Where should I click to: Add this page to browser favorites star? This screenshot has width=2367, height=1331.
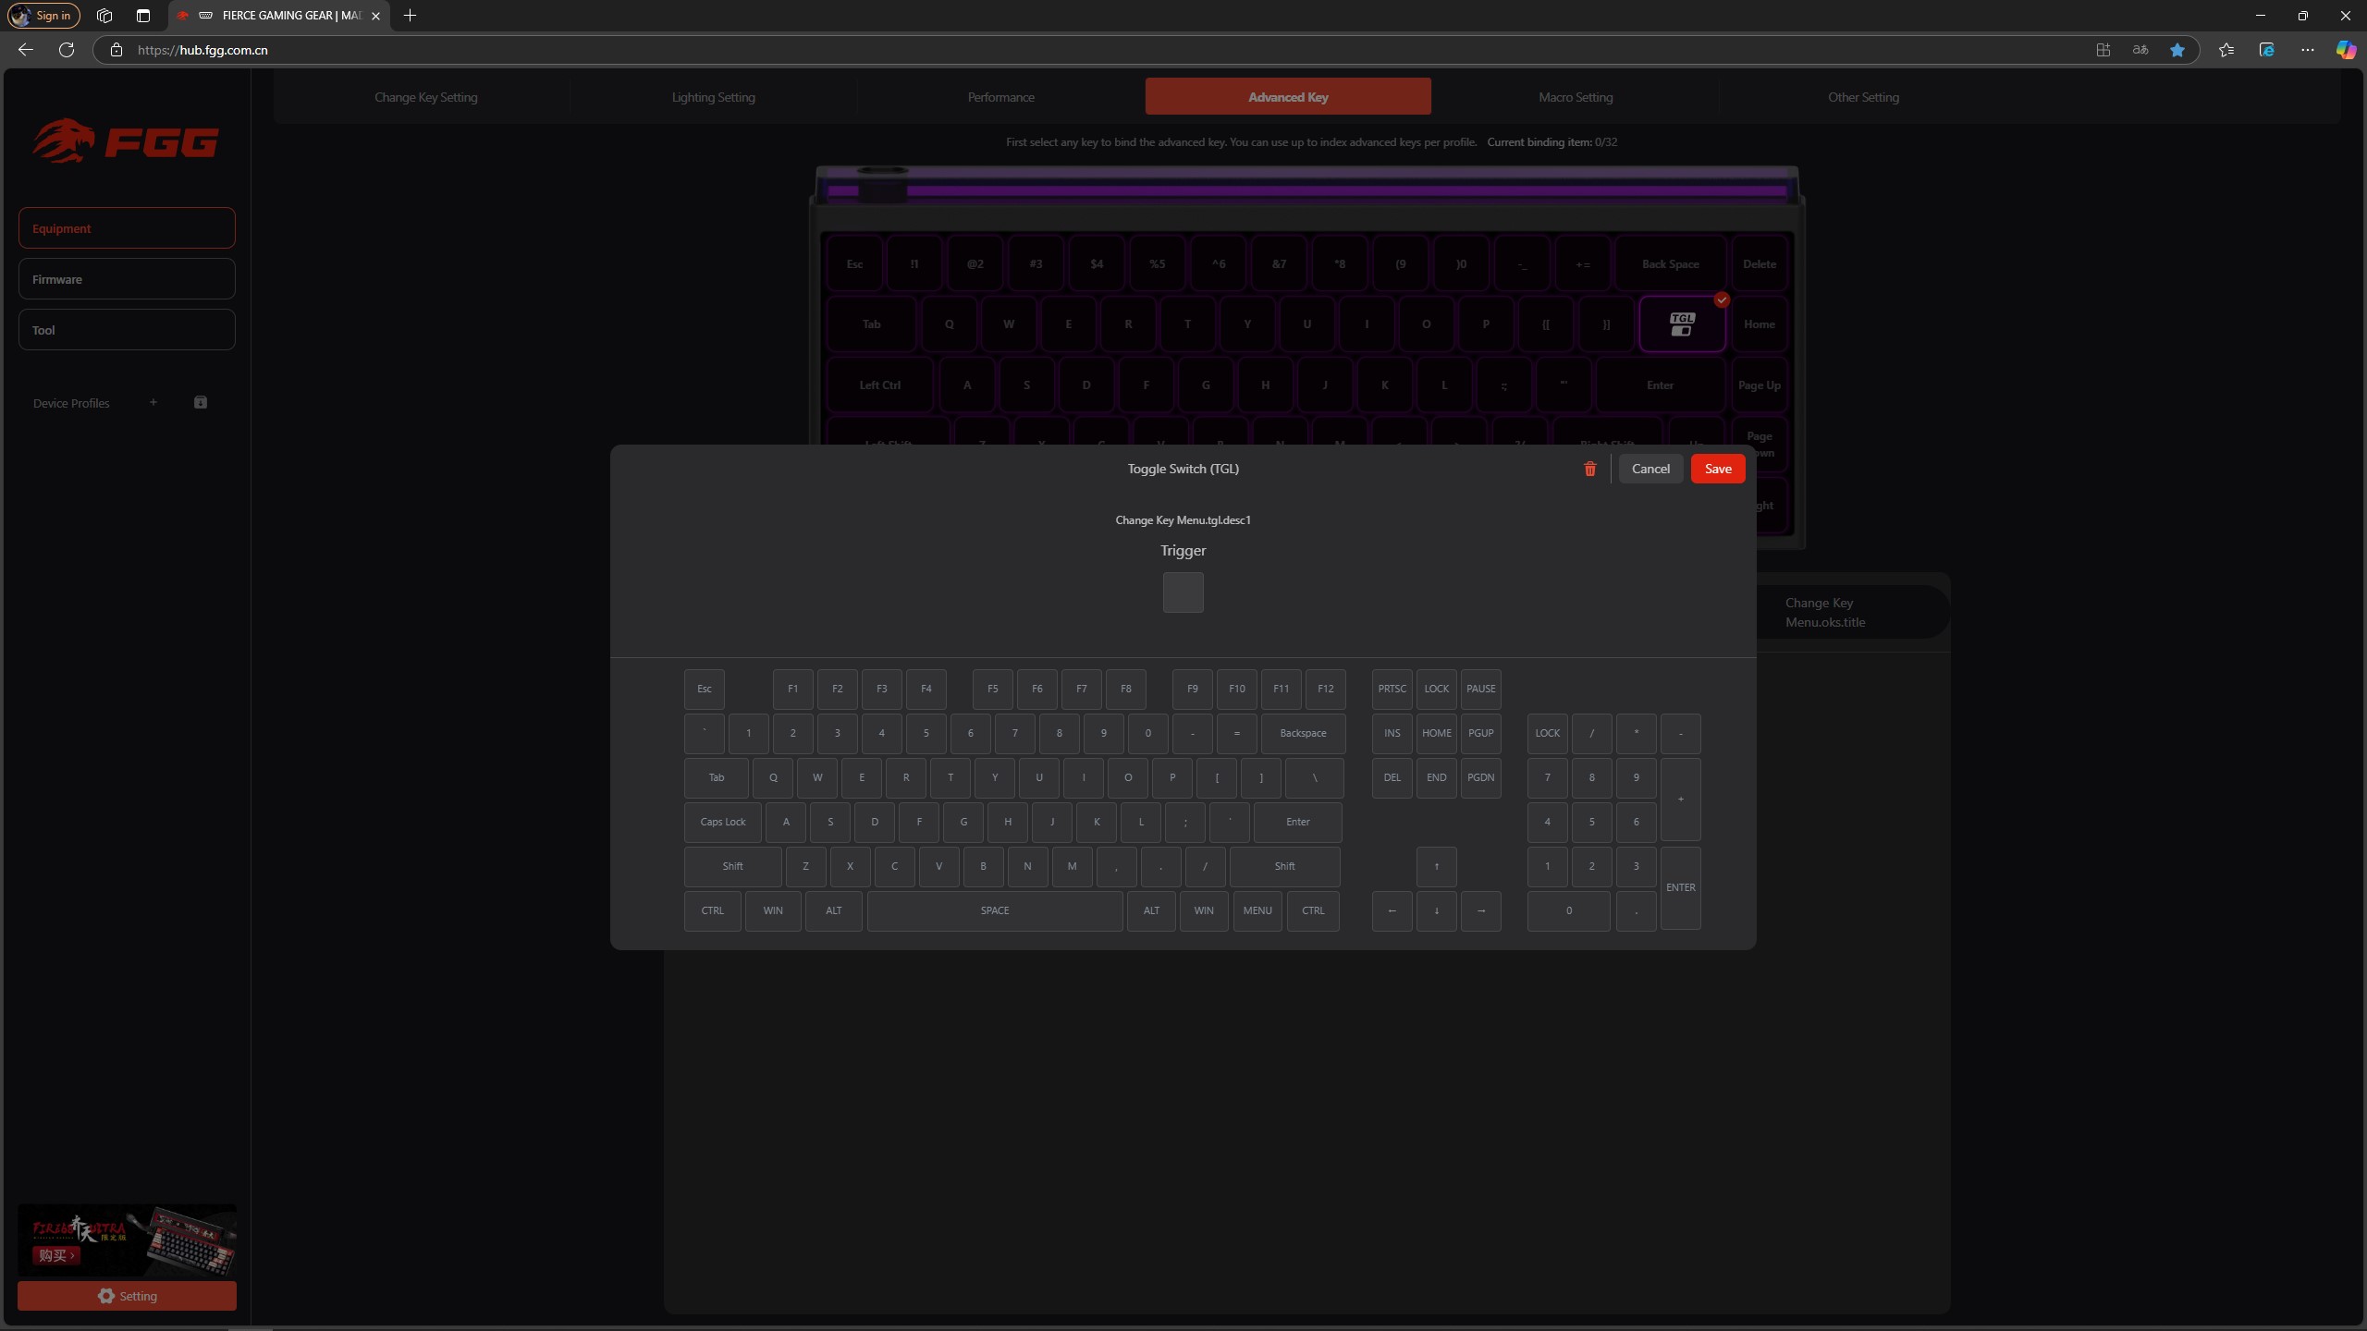click(x=2177, y=50)
